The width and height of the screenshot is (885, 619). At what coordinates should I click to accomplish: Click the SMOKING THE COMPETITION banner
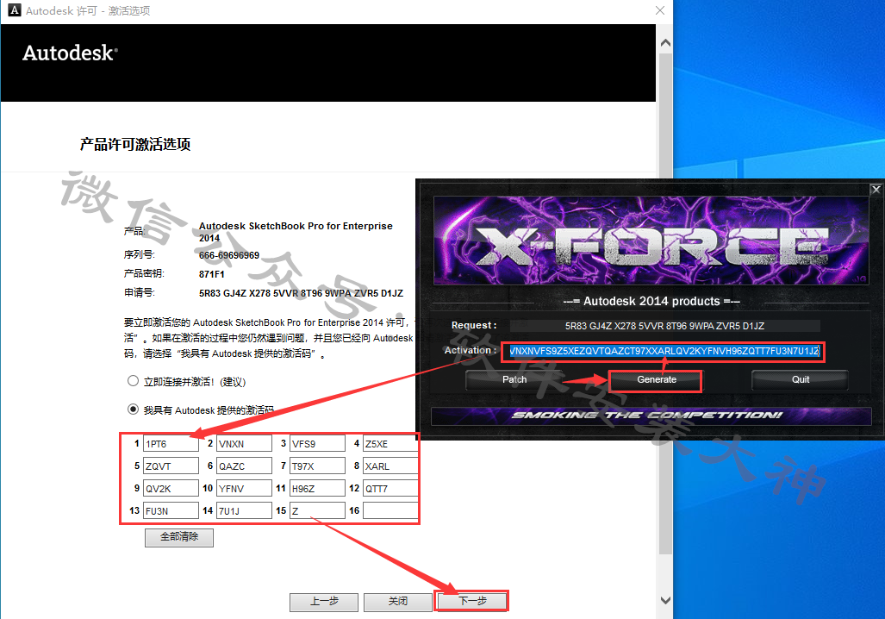point(651,416)
